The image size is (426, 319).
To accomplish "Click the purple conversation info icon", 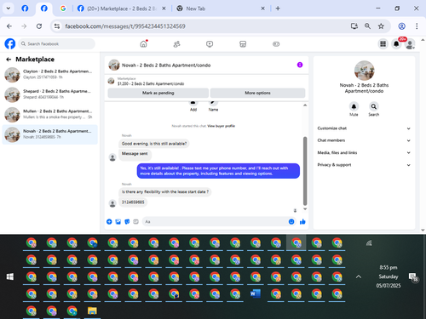I will click(x=300, y=65).
